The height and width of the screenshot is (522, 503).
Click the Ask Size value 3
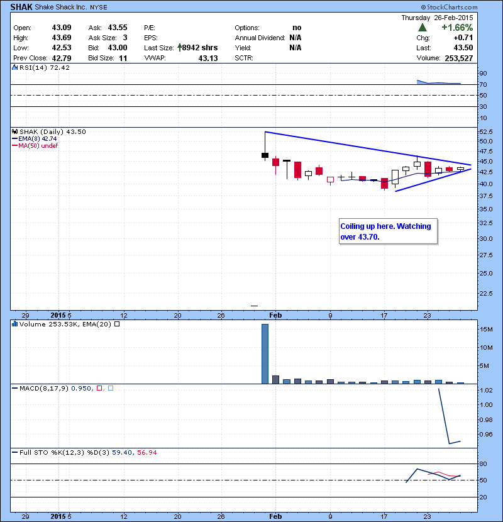[125, 38]
